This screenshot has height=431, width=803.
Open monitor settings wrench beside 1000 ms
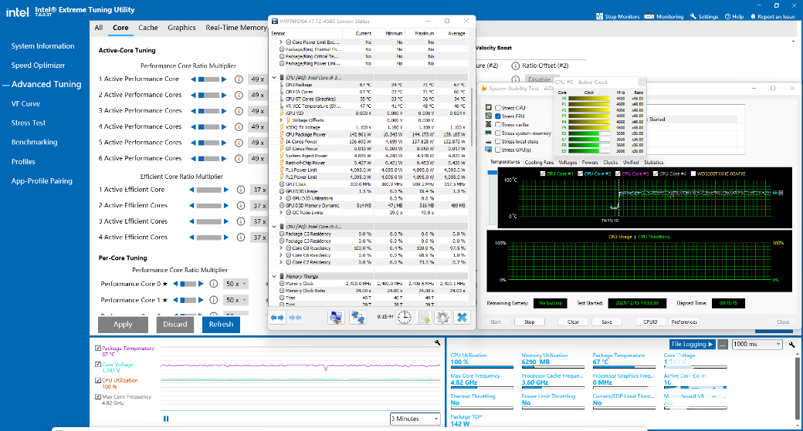[x=791, y=345]
